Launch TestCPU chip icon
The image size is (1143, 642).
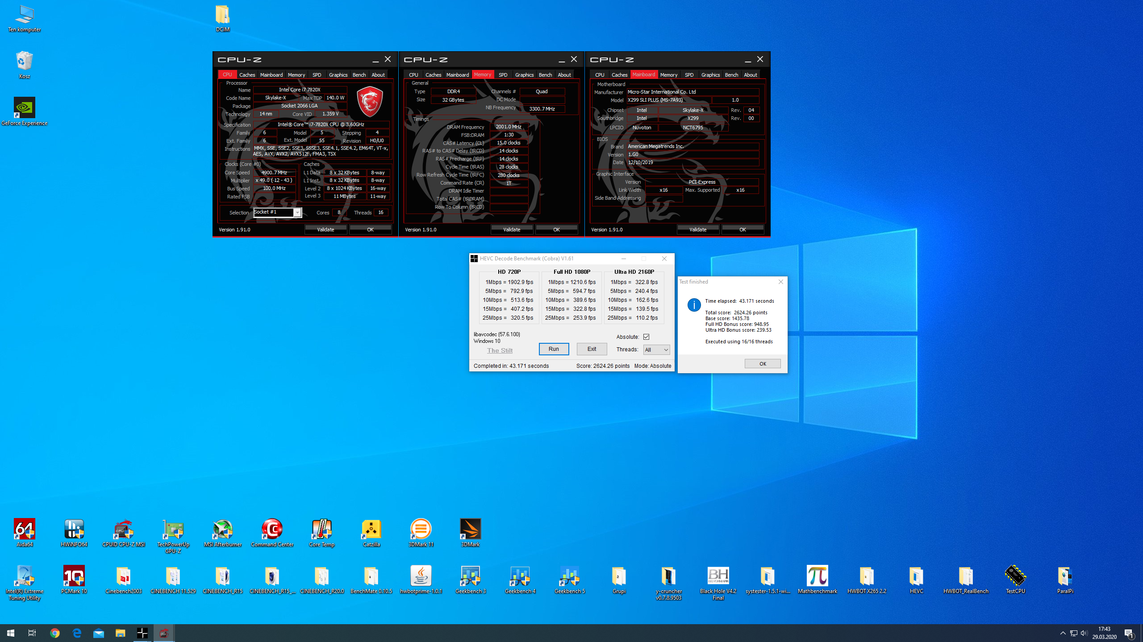(1016, 580)
